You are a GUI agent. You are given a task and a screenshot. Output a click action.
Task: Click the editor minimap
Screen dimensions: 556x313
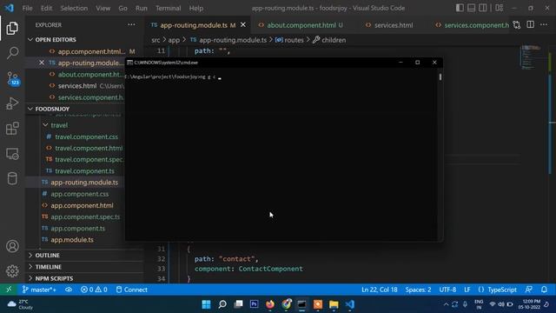[x=532, y=57]
